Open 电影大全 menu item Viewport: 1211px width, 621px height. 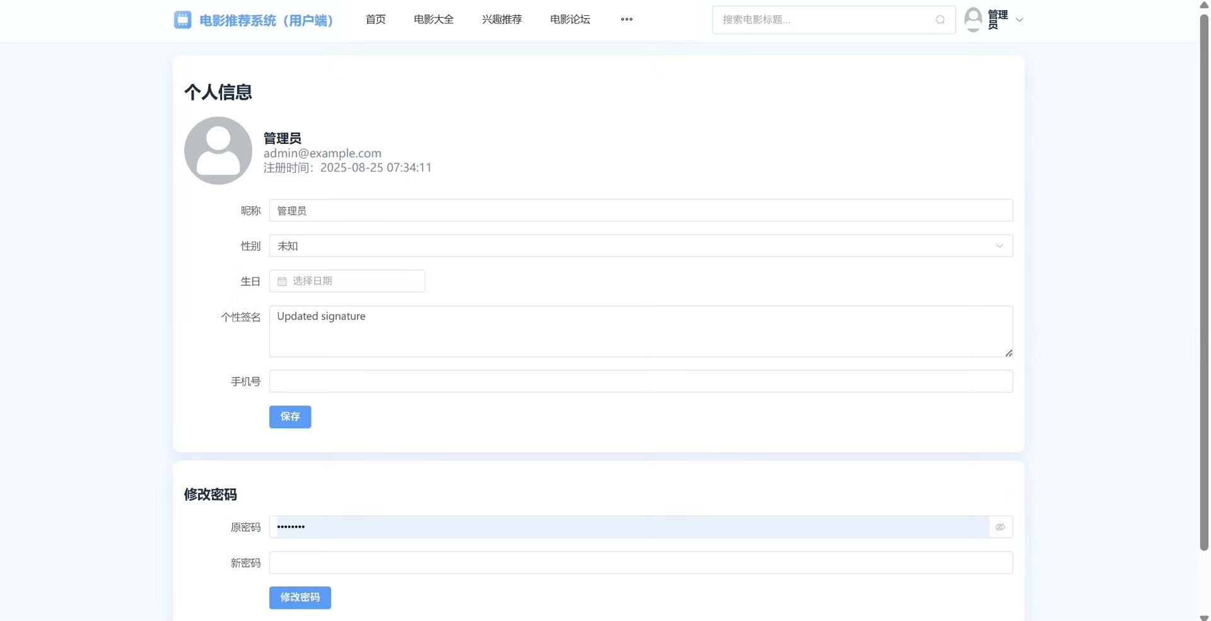click(x=433, y=20)
